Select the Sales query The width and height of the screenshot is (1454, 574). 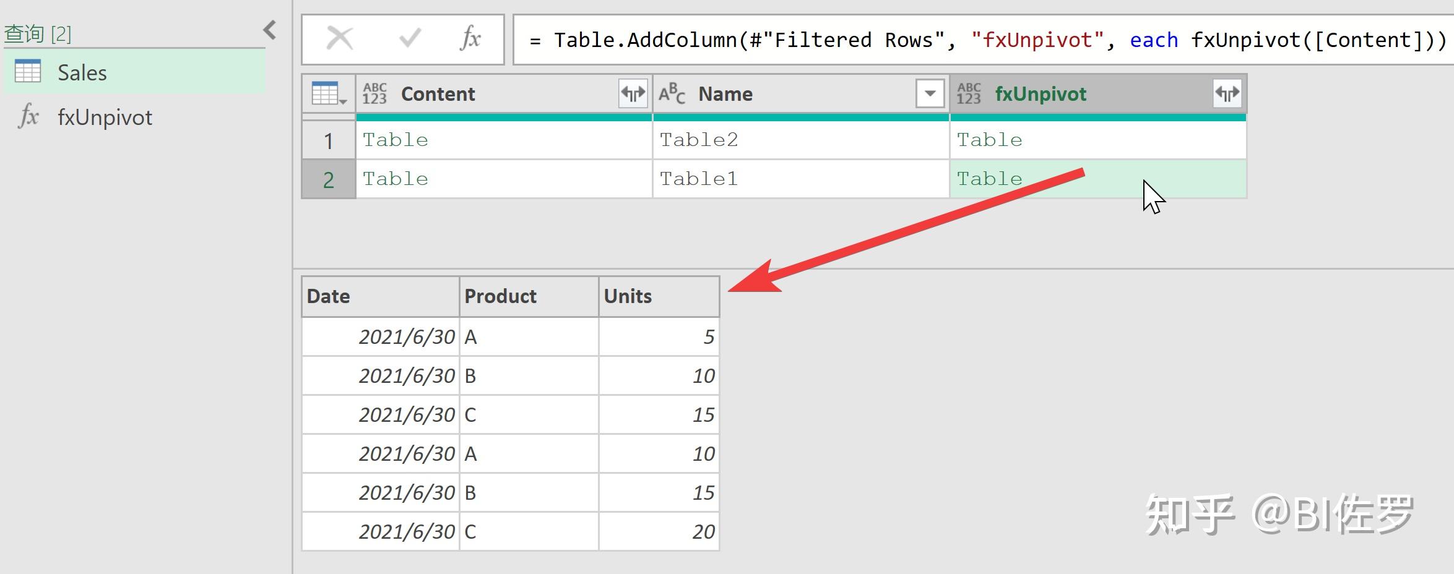[x=135, y=72]
